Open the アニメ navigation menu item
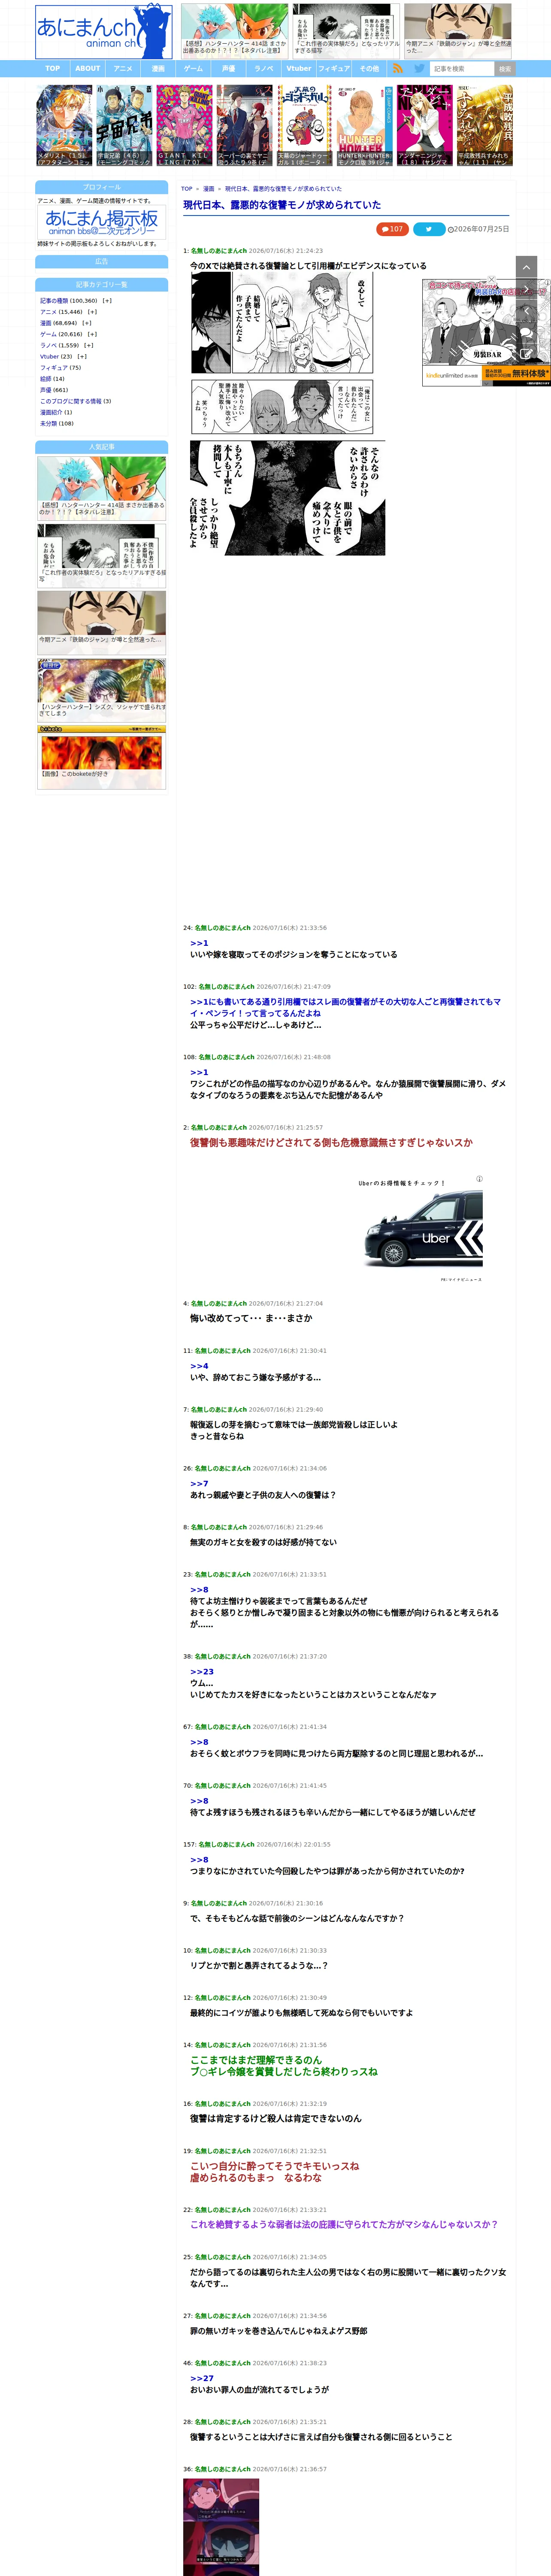 coord(123,69)
